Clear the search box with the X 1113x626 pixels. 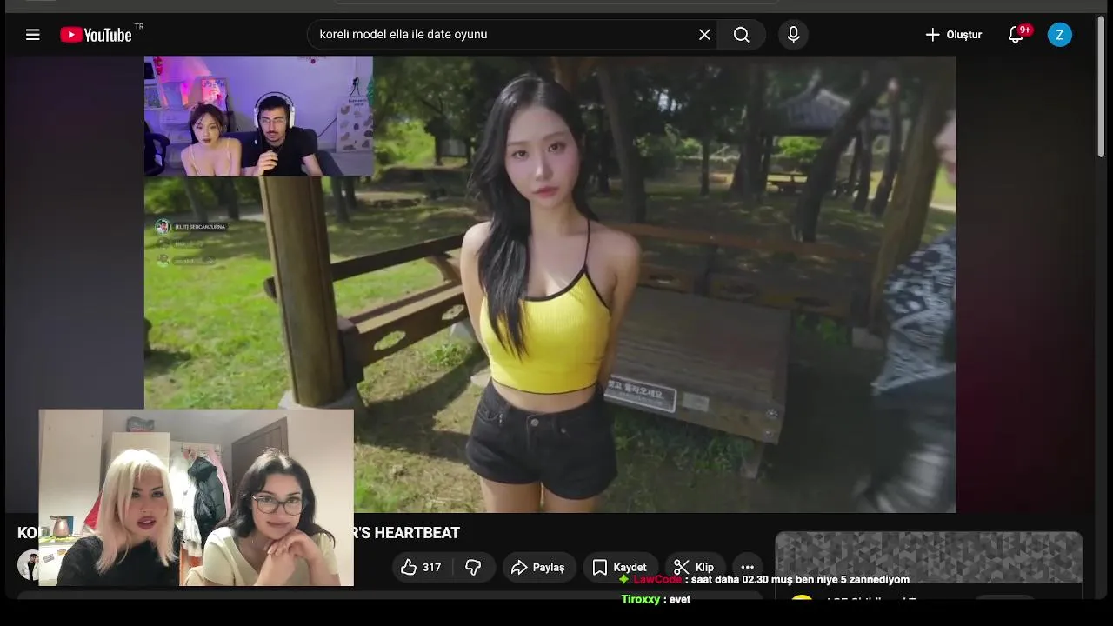[704, 35]
